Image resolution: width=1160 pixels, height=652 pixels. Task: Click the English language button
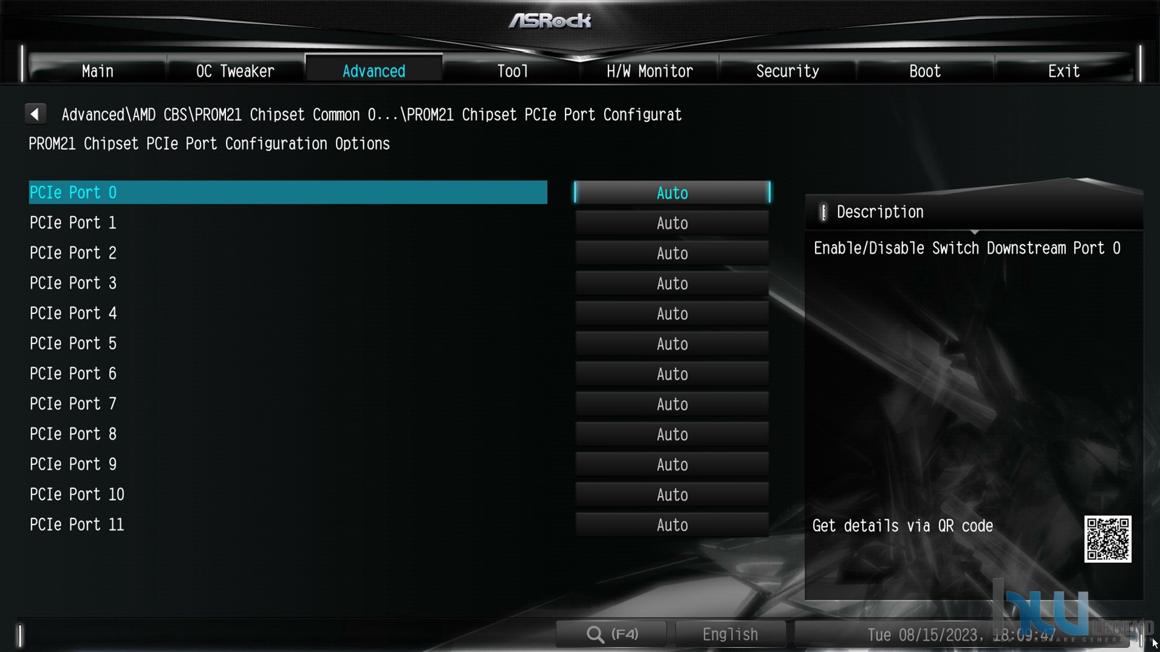(730, 634)
